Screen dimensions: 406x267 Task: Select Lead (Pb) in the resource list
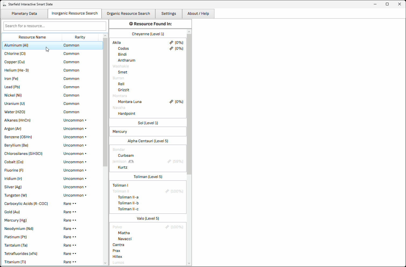pos(52,87)
